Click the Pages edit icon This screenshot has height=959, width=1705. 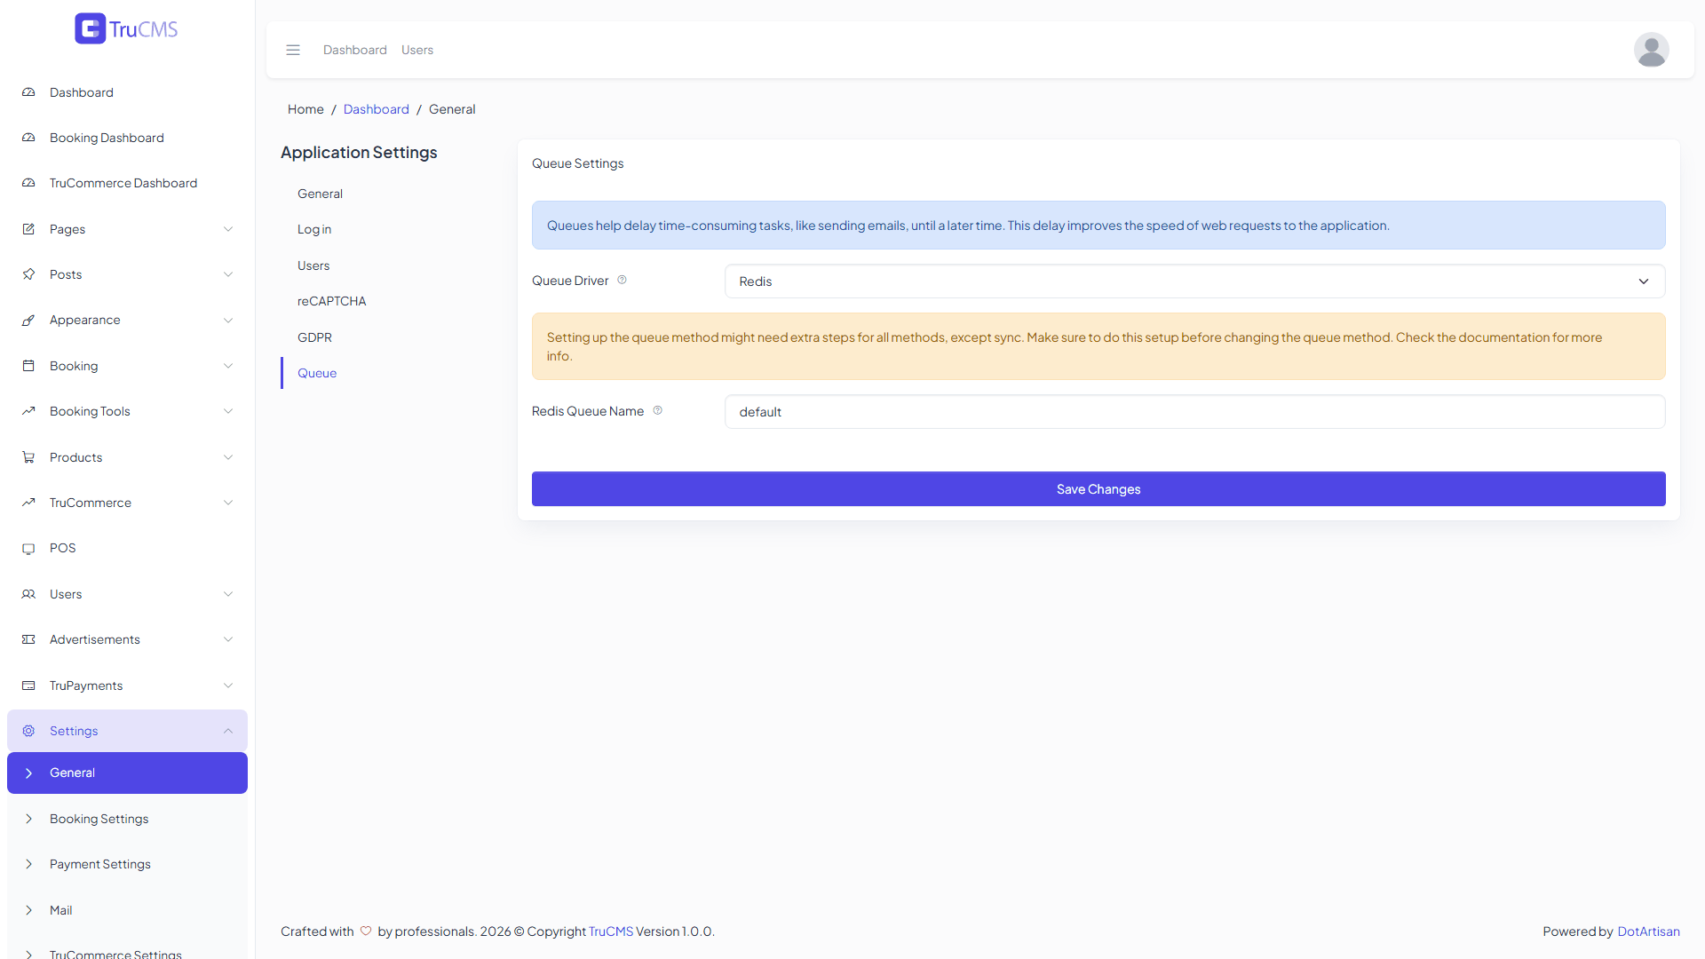click(28, 229)
